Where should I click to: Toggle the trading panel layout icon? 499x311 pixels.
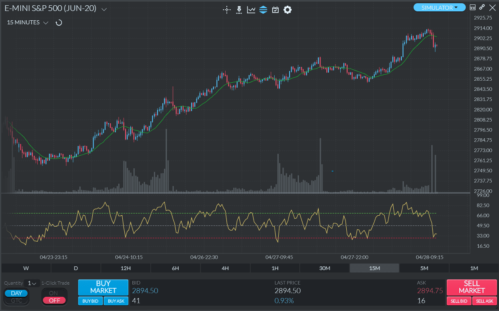(x=473, y=7)
